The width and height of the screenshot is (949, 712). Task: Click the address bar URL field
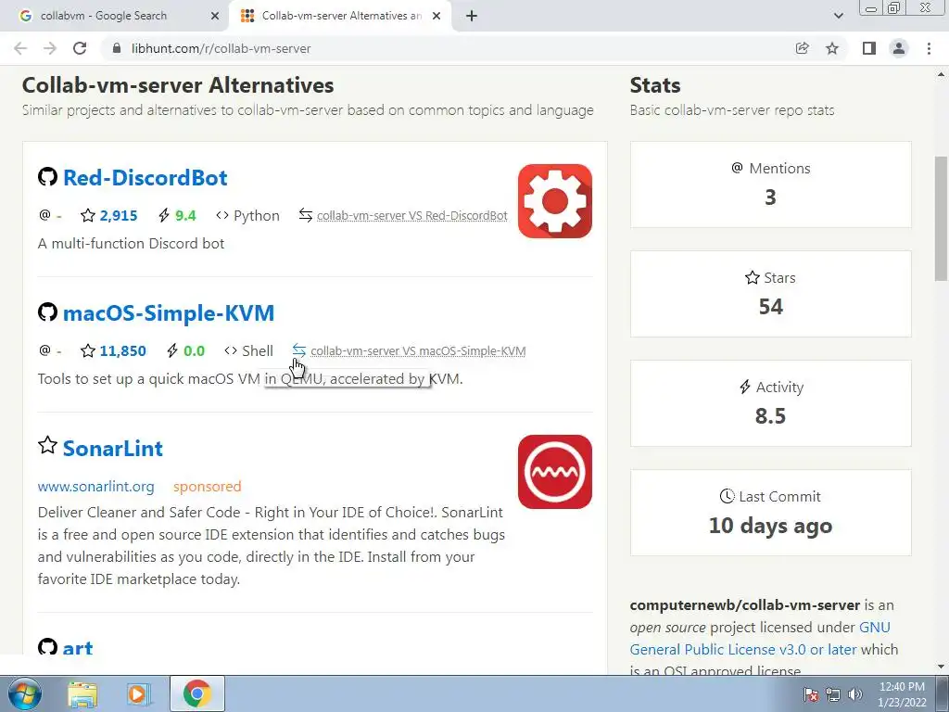pos(448,48)
